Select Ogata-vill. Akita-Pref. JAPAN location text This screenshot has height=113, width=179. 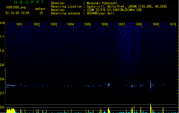pos(127,6)
